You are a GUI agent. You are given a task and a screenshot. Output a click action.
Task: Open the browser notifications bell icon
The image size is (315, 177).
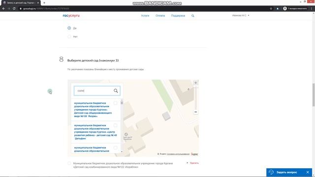pyautogui.click(x=278, y=9)
